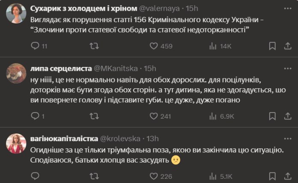This screenshot has width=298, height=183.
Task: Bookmark the @MKanitska tweet
Action: pyautogui.click(x=272, y=116)
